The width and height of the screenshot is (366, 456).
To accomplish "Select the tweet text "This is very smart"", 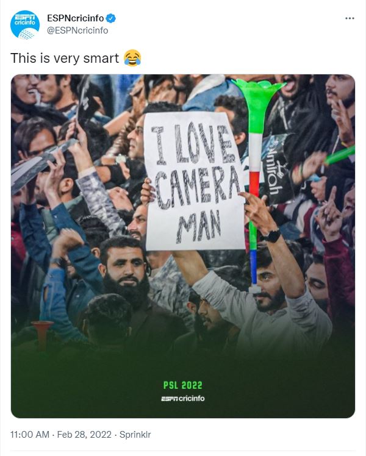I will (64, 59).
